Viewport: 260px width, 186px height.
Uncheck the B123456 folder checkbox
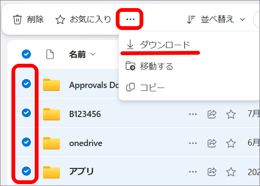pos(26,113)
